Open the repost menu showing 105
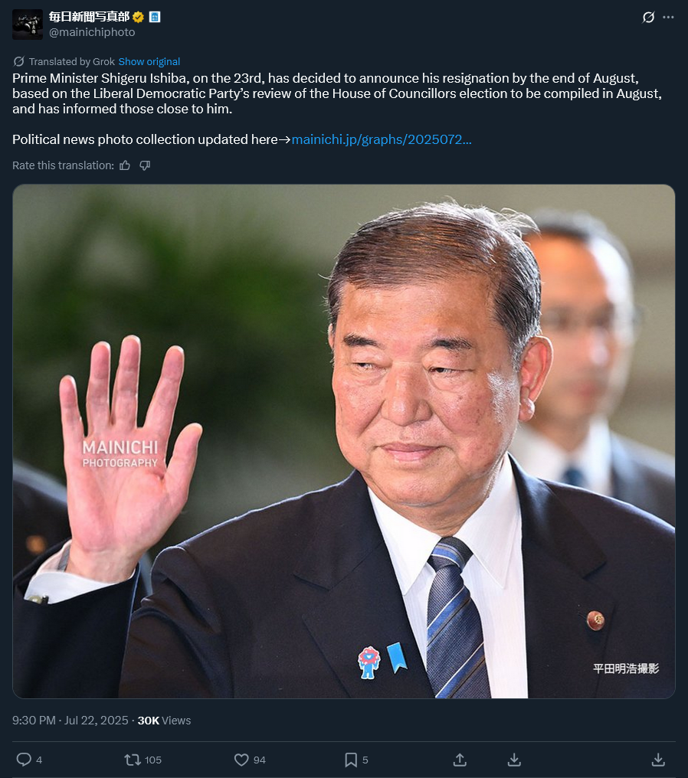This screenshot has width=688, height=778. [133, 760]
